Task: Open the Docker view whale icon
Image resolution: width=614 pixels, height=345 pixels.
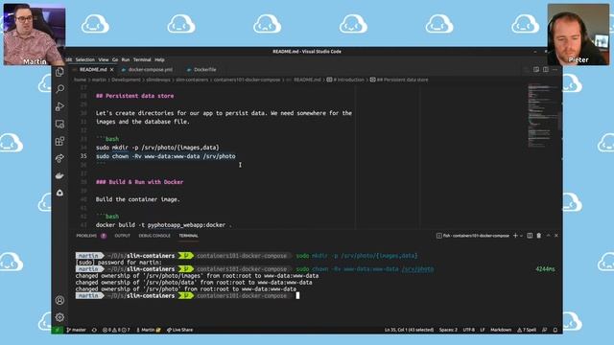Action: click(x=59, y=175)
